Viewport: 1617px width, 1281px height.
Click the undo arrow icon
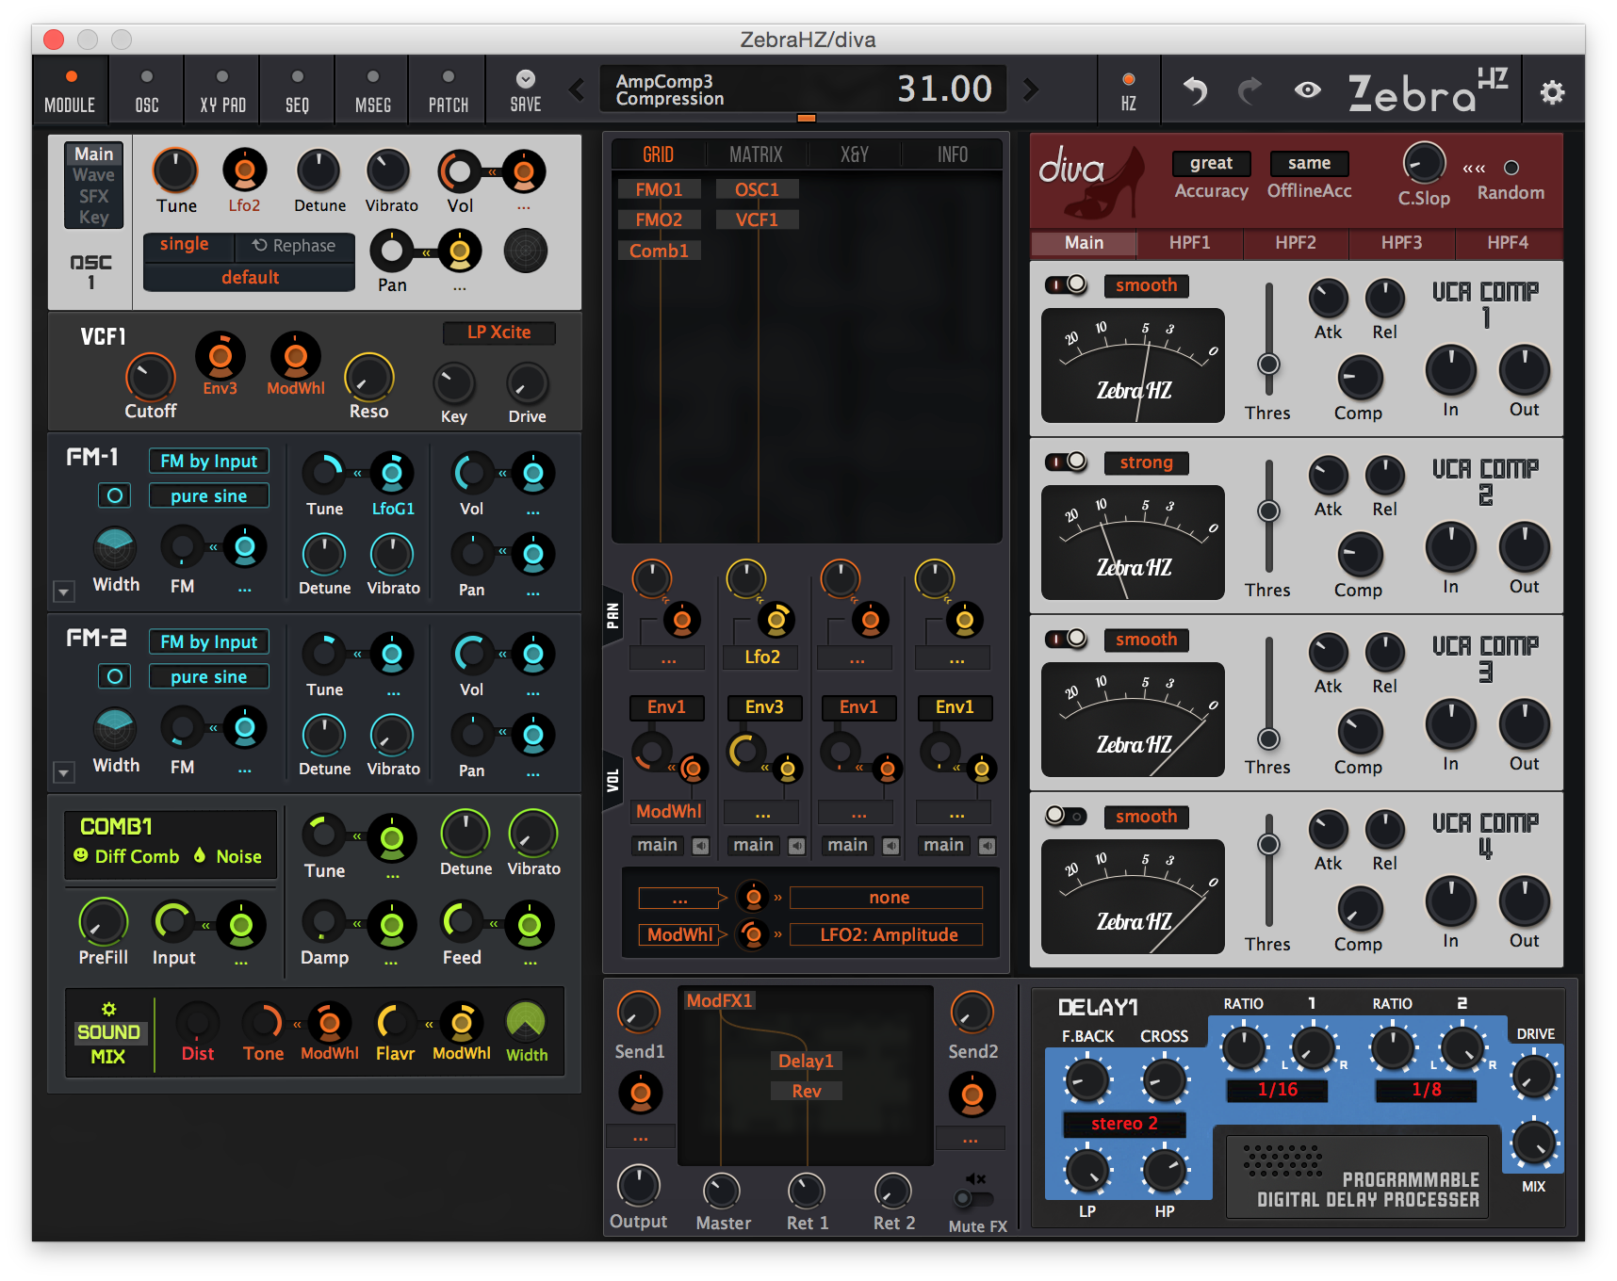[x=1195, y=90]
